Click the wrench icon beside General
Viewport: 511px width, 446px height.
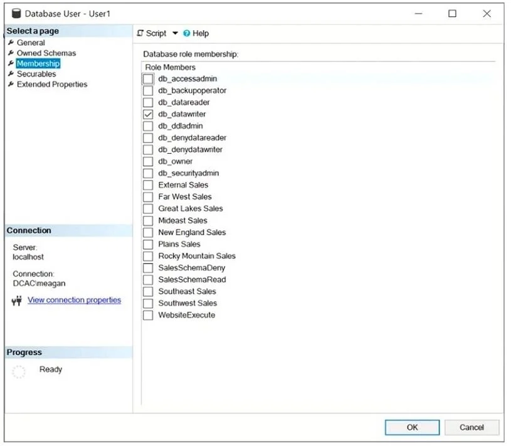coord(11,43)
